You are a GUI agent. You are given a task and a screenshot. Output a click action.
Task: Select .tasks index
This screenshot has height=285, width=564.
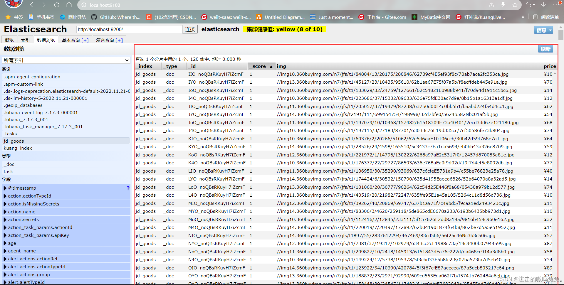tap(66, 134)
